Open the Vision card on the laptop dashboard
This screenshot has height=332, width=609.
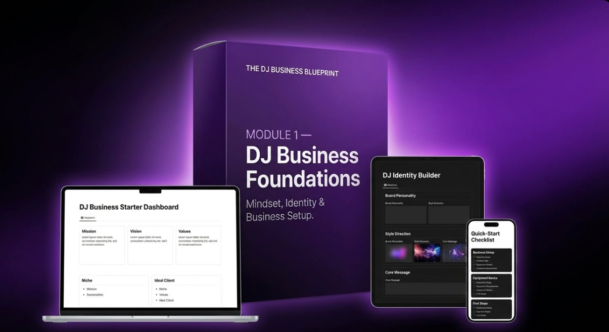[150, 245]
